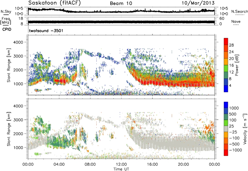Click the 'Power [dB]' colorbar title

(237, 65)
